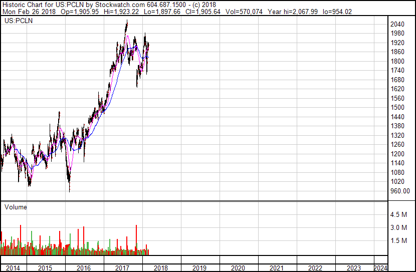416x272 pixels.
Task: Select the 2023 year label
Action: pos(354,268)
